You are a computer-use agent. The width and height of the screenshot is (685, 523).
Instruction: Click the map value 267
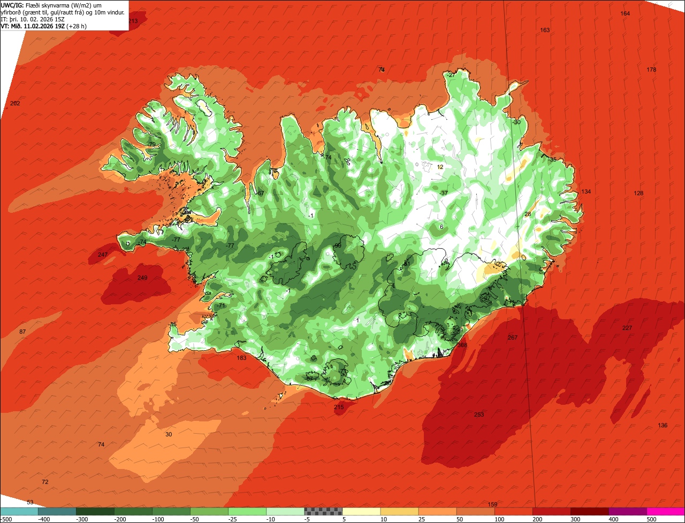tap(513, 337)
